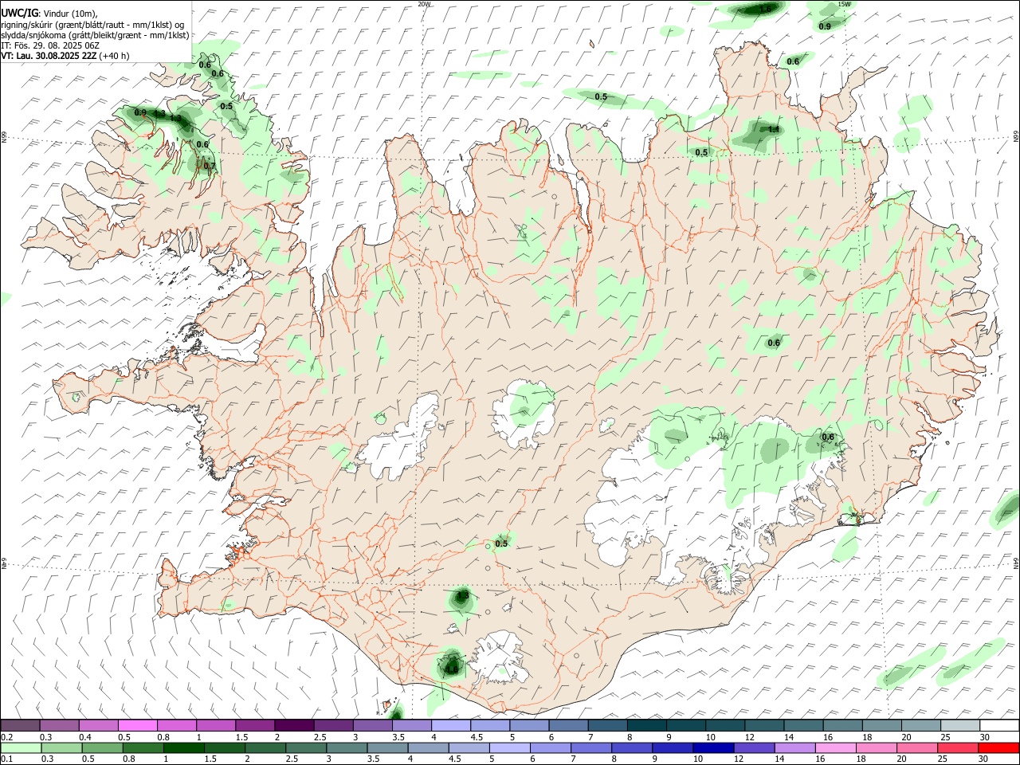Click the 'IT: Fös. 29. 08. 2025 06Z' line
Image resolution: width=1020 pixels, height=765 pixels.
(50, 45)
